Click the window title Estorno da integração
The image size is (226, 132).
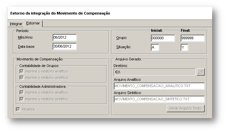pyautogui.click(x=60, y=14)
